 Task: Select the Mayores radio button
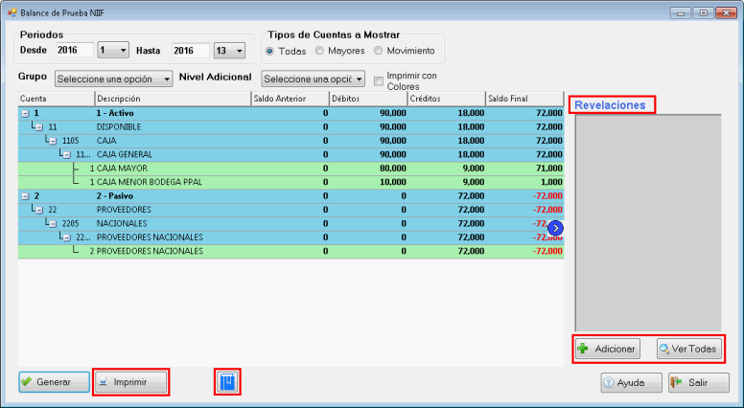[x=319, y=51]
